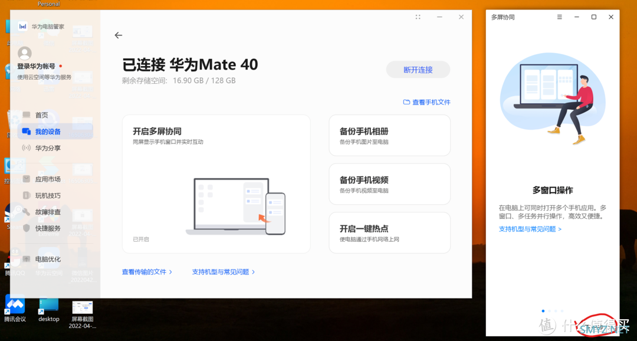The image size is (637, 341).
Task: Maximize the 多屏协同 window
Action: [x=593, y=17]
